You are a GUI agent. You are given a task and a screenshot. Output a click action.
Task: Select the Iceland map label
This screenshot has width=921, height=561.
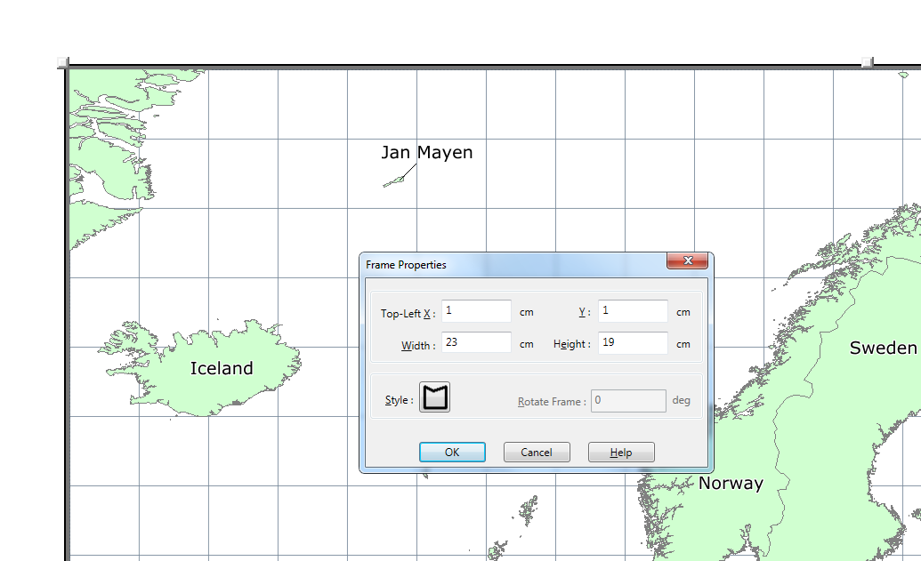[x=222, y=369]
